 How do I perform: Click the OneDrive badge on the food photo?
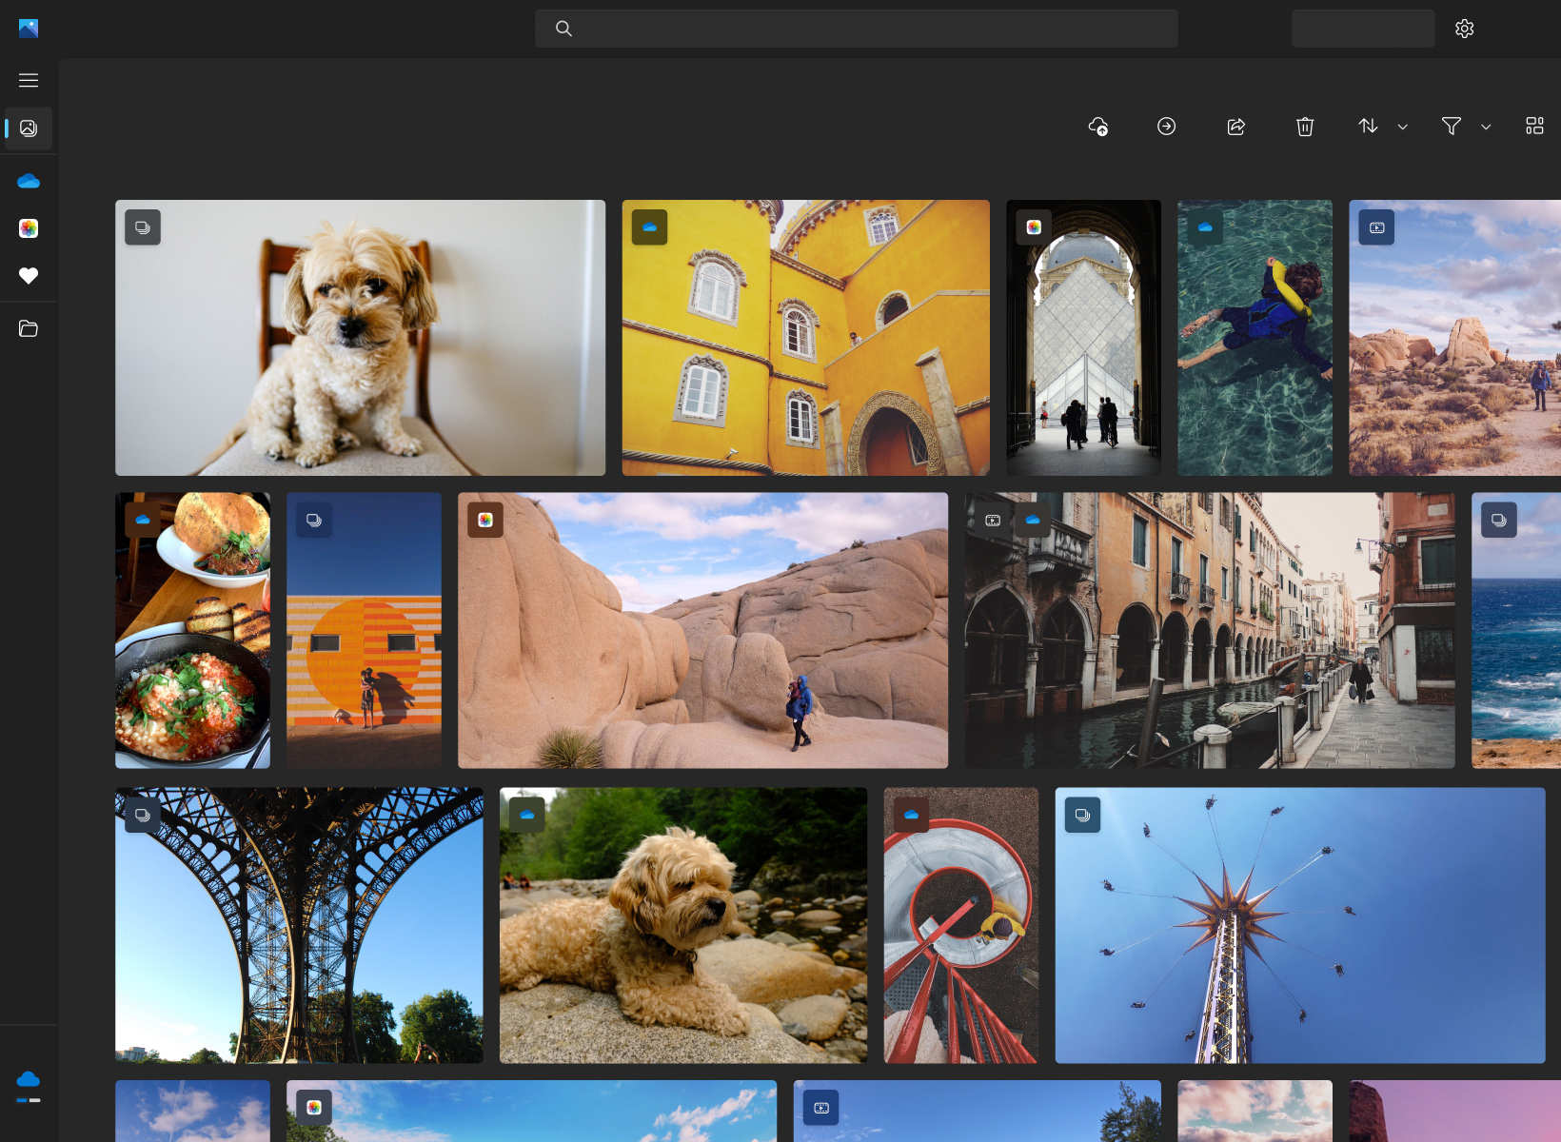point(143,520)
